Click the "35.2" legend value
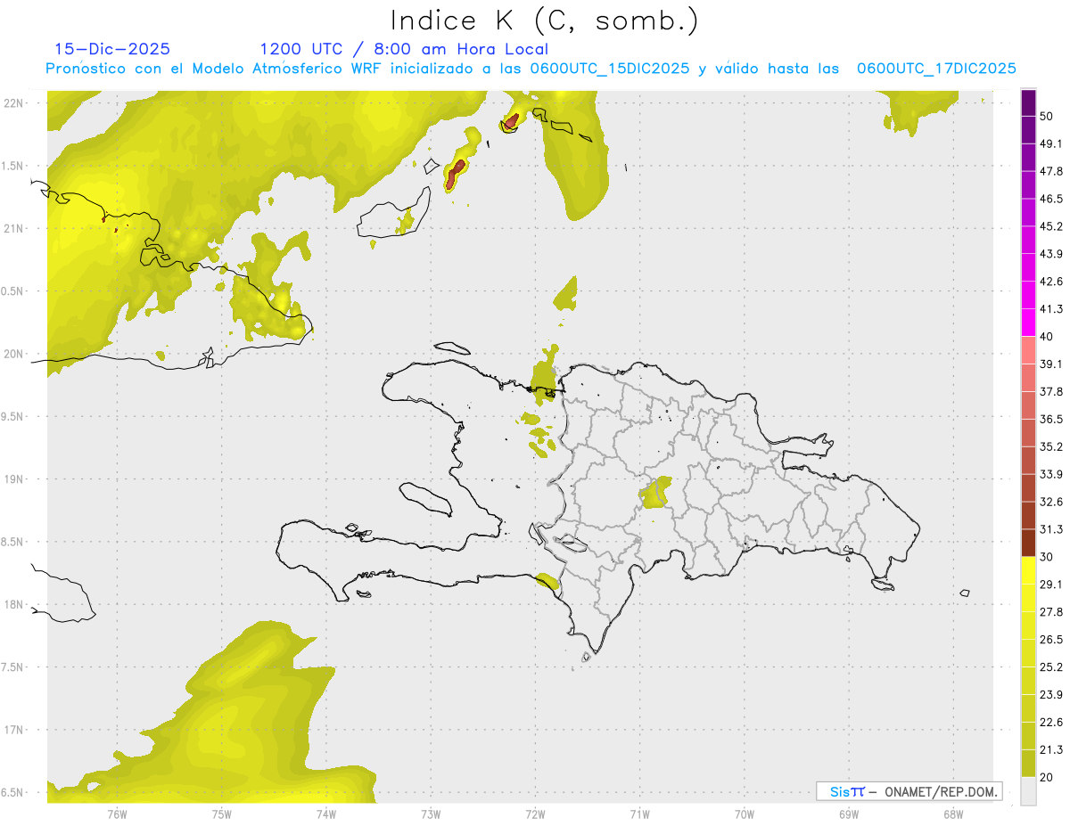1070x826 pixels. pos(1051,446)
